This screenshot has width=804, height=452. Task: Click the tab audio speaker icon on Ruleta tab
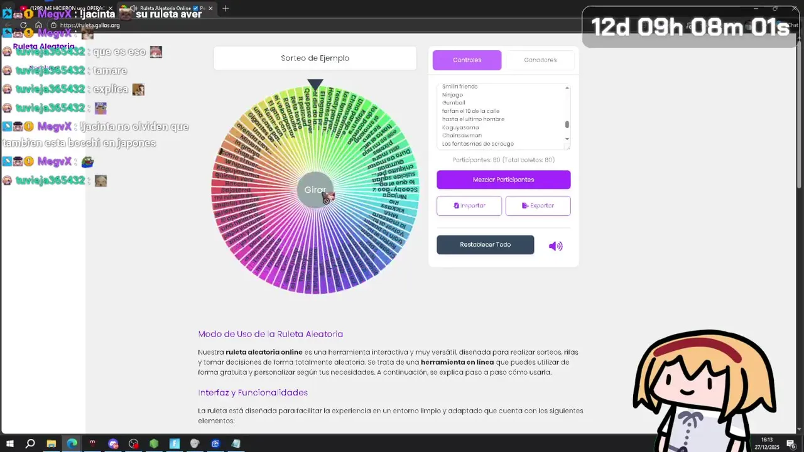tap(135, 8)
